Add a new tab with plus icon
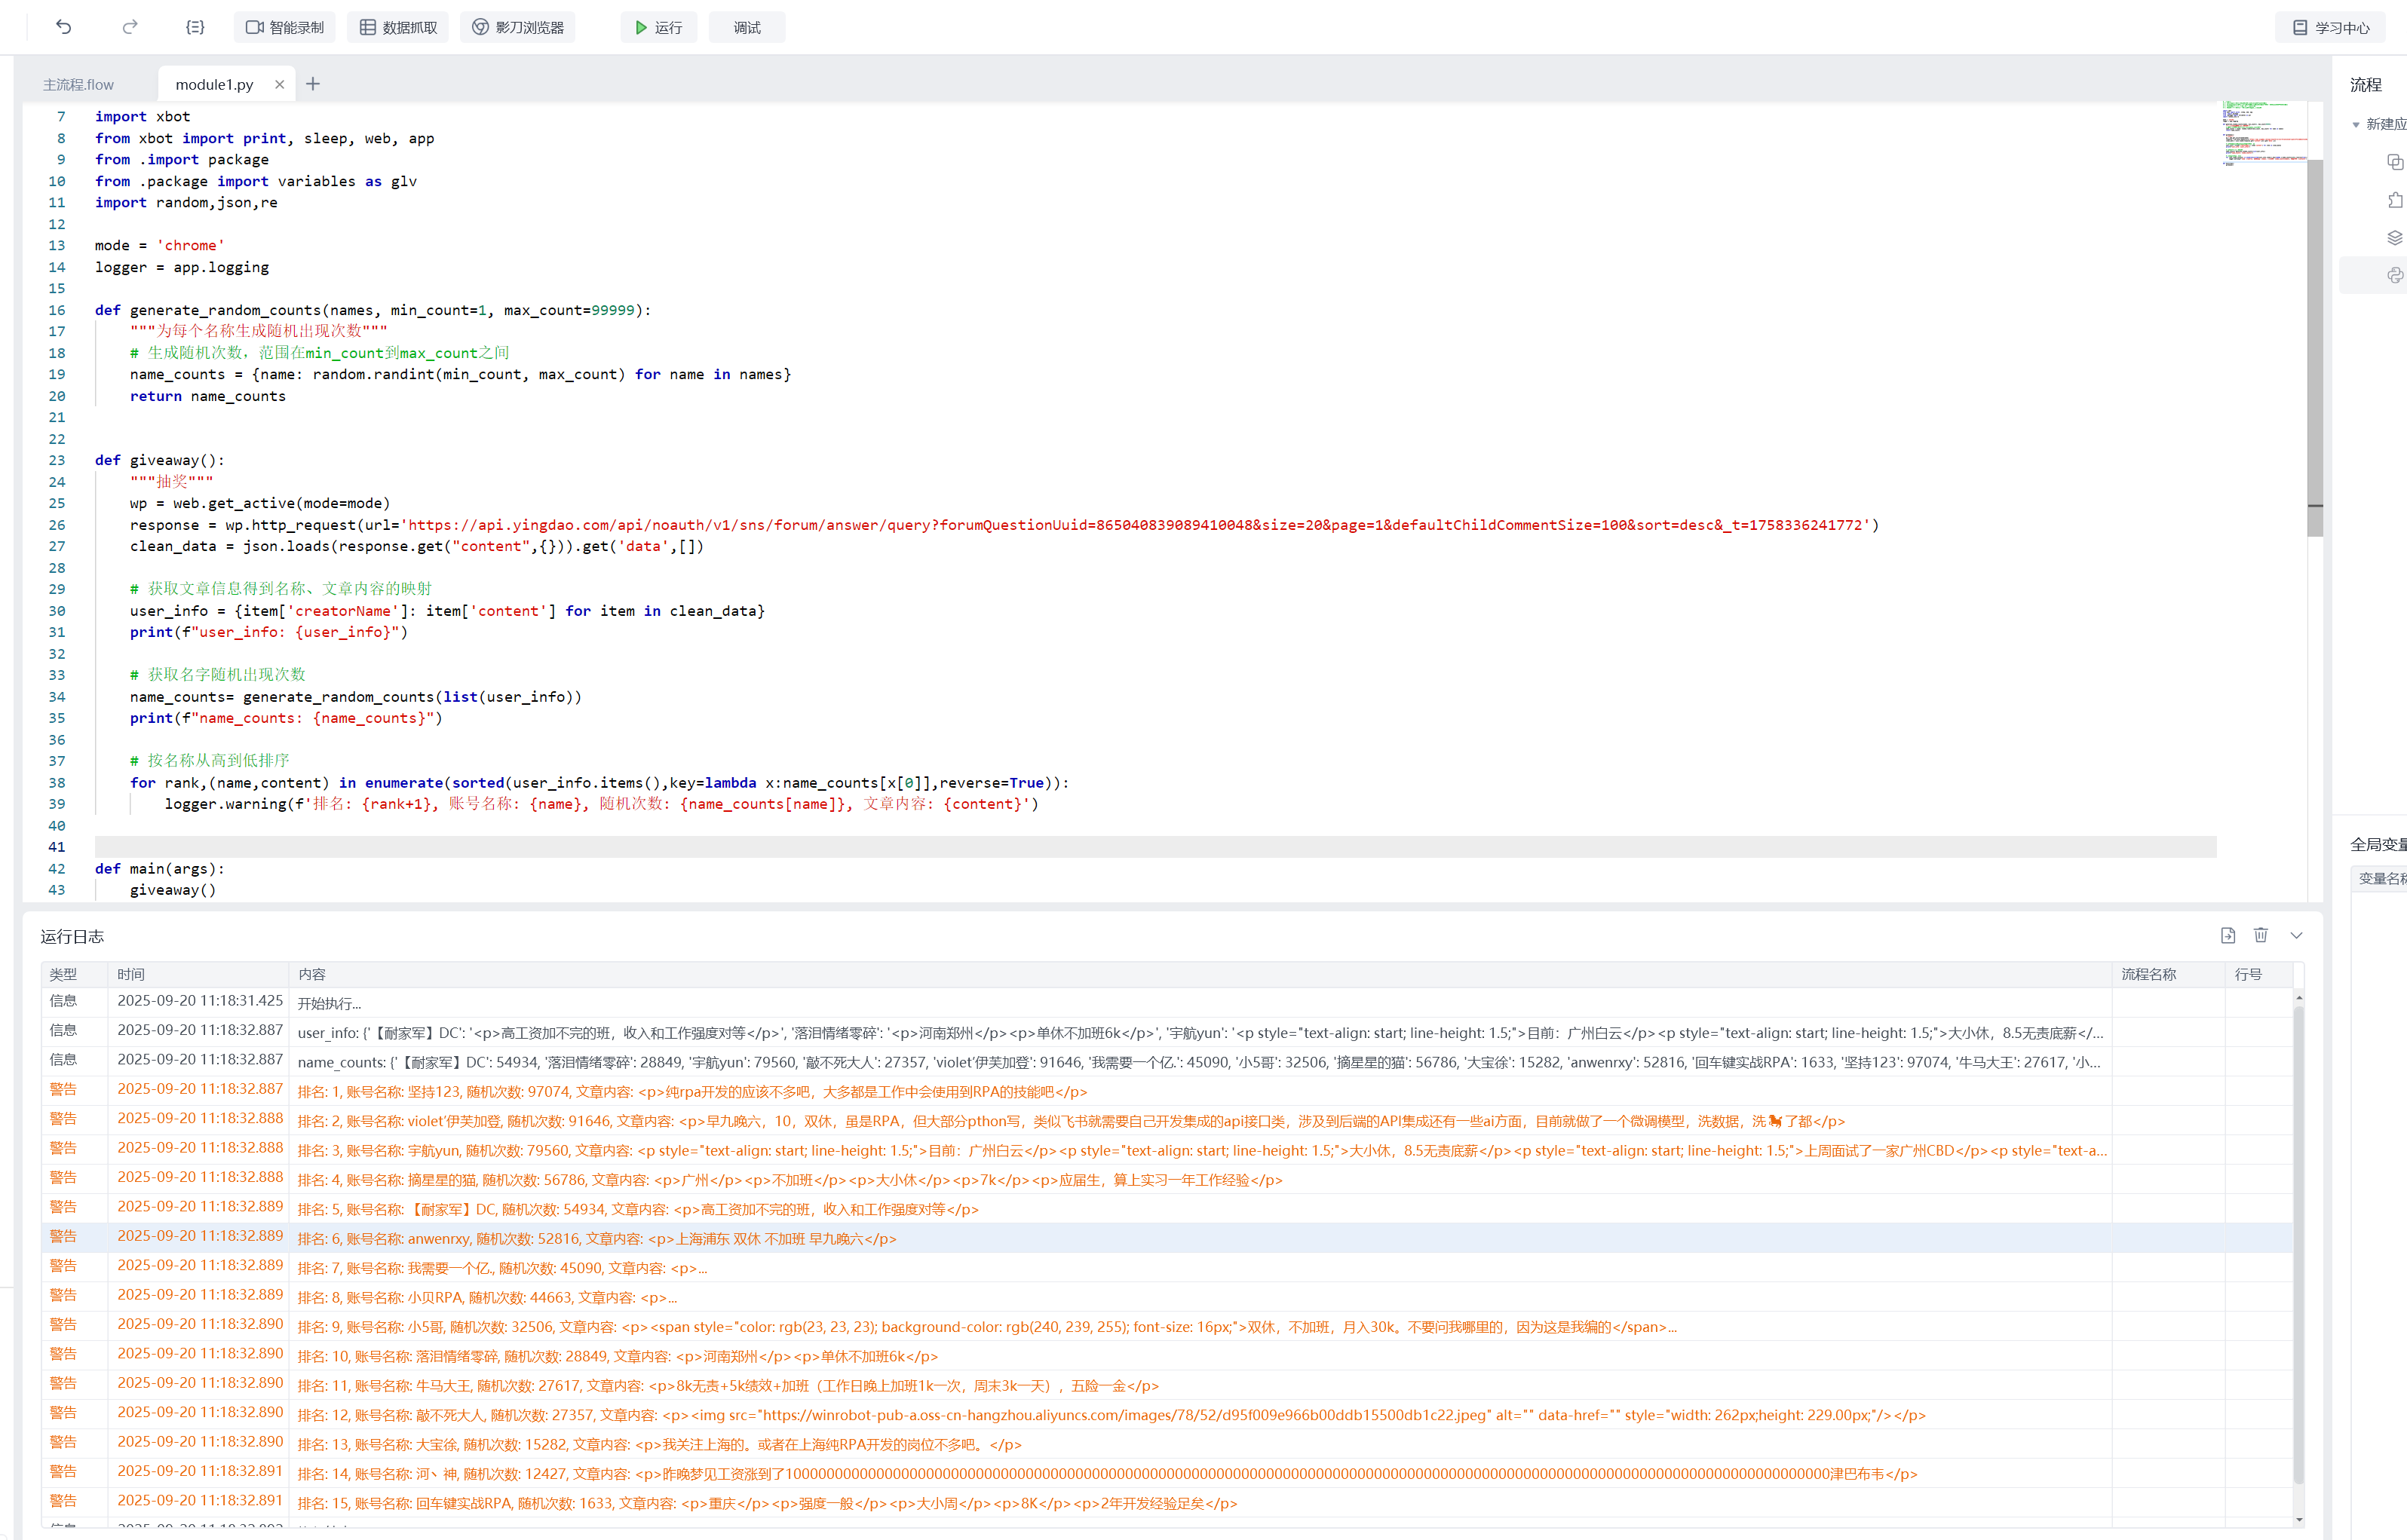This screenshot has height=1540, width=2407. [313, 84]
